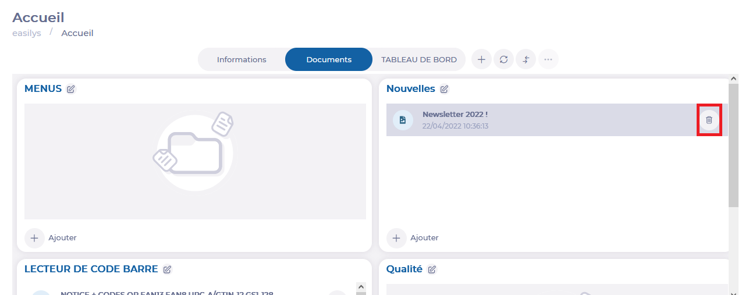Edit the MENUS panel title with pencil icon

pyautogui.click(x=71, y=89)
